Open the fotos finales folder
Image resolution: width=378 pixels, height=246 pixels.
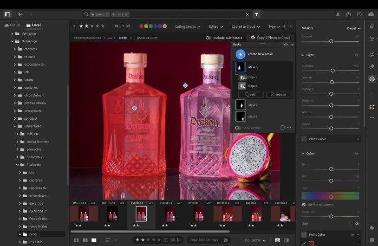pyautogui.click(x=38, y=226)
